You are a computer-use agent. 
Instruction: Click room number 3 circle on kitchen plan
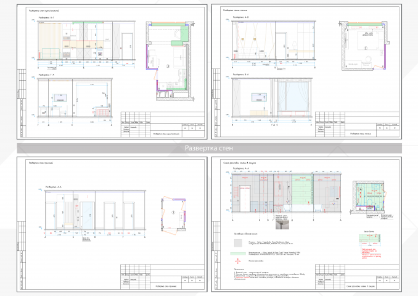pos(168,66)
